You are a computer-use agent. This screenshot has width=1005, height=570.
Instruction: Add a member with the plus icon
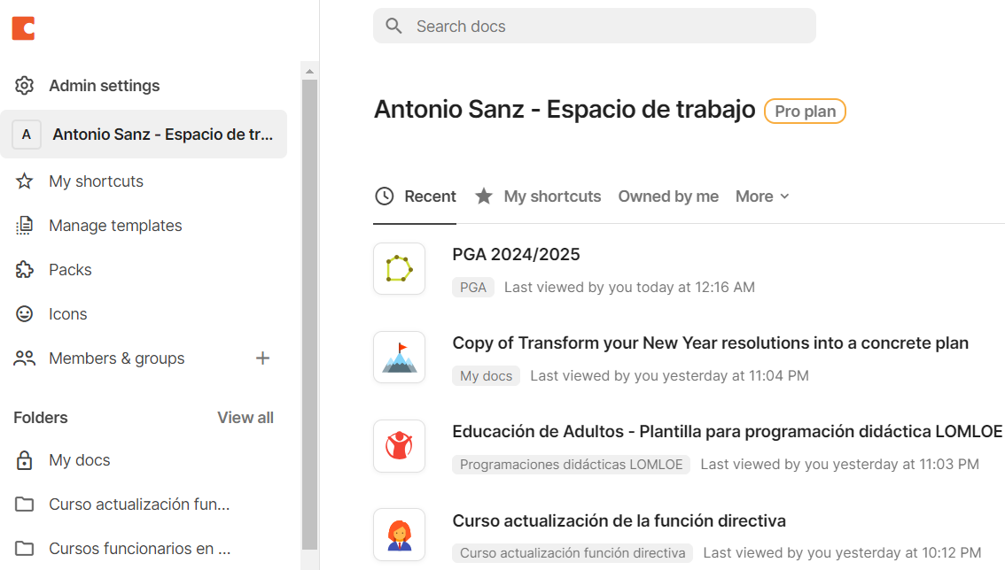click(x=263, y=358)
